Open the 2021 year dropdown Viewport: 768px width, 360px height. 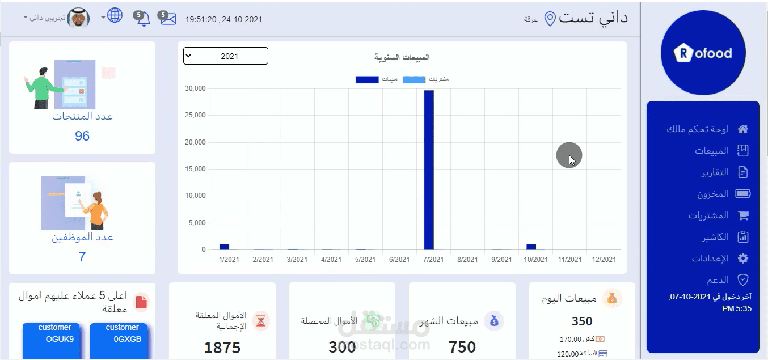(x=226, y=56)
